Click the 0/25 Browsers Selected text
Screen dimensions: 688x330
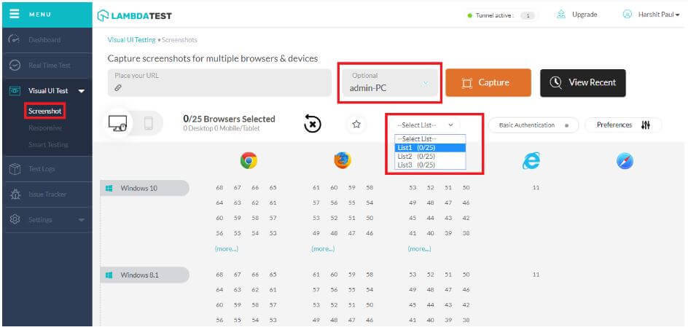pos(229,119)
